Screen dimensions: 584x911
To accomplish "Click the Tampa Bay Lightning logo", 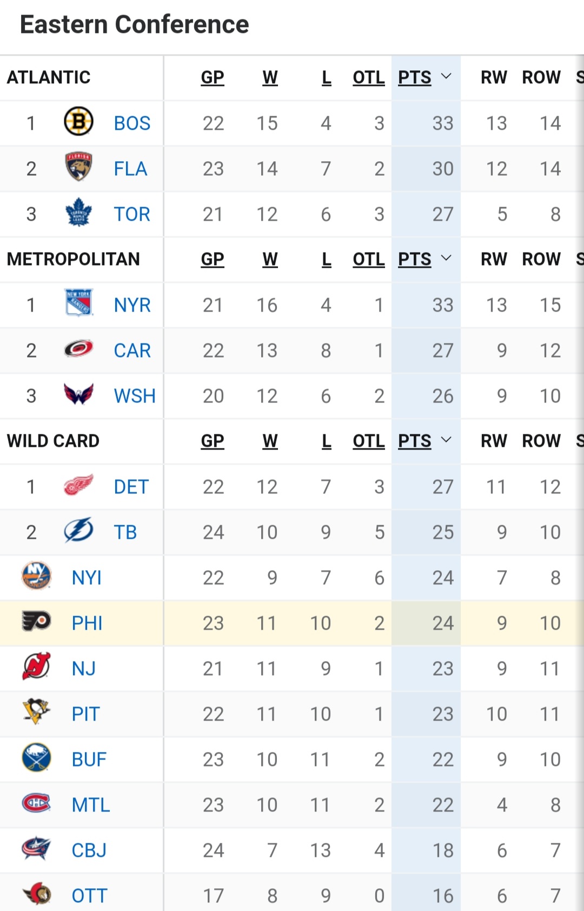I will 78,530.
